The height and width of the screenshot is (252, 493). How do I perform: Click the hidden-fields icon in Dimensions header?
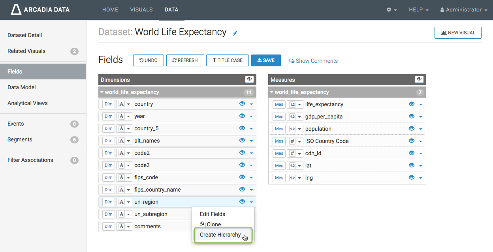[249, 79]
